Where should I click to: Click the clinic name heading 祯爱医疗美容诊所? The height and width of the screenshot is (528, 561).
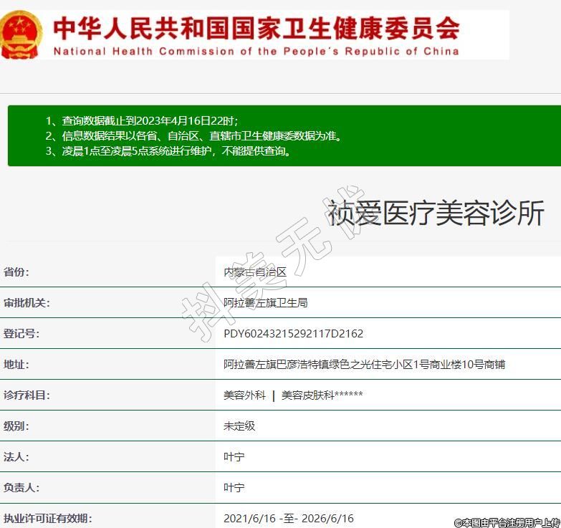pyautogui.click(x=436, y=213)
